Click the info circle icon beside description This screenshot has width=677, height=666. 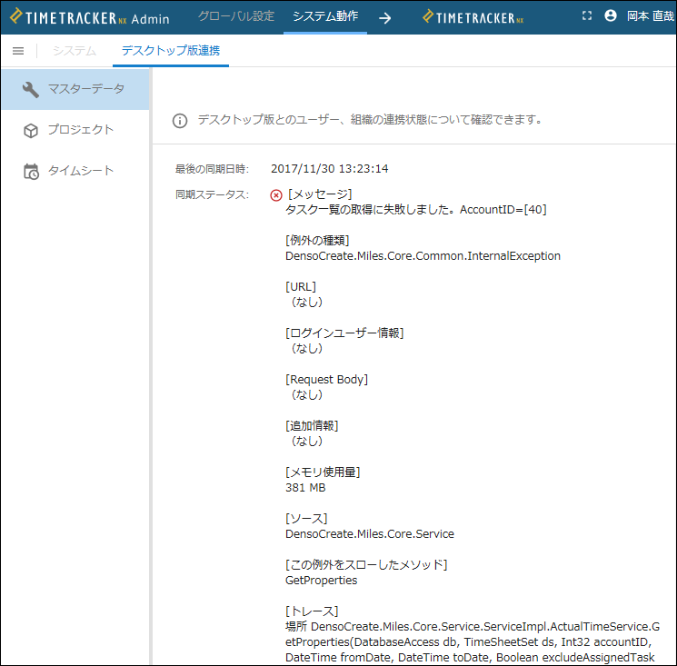tap(180, 120)
